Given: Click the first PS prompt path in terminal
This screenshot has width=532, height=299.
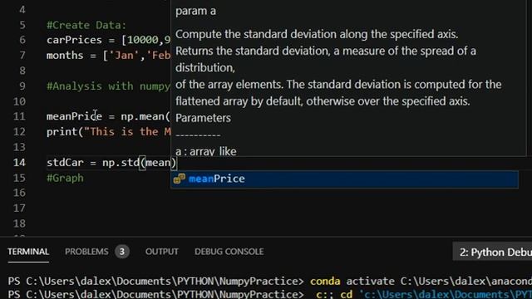Looking at the screenshot, I should [155, 281].
